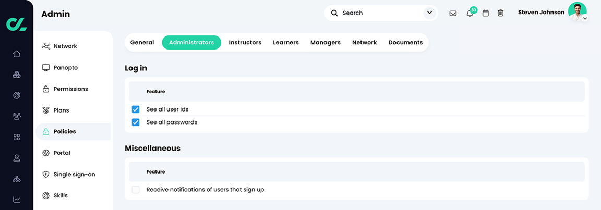The image size is (601, 210).
Task: Open the calendar icon in header
Action: point(486,14)
